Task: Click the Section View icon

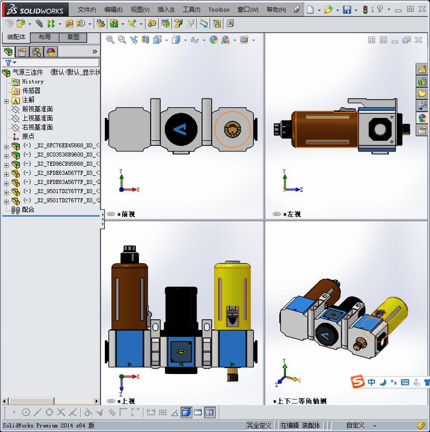Action: [x=146, y=40]
